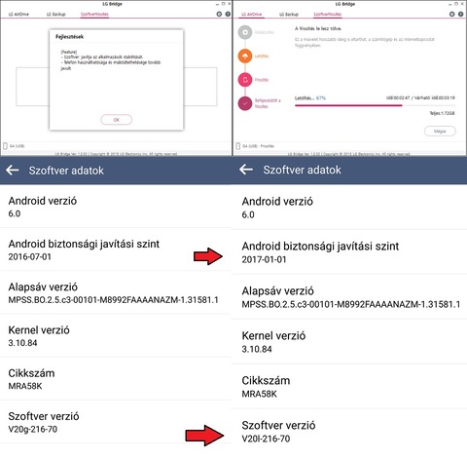
Task: Open LG AirDrive tab in right window
Action: tap(252, 15)
